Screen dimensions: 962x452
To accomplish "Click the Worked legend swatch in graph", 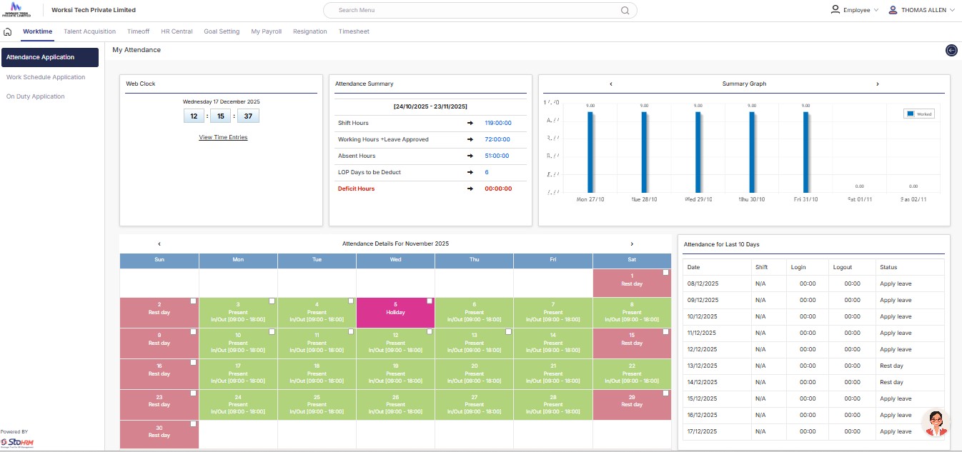I will click(910, 114).
